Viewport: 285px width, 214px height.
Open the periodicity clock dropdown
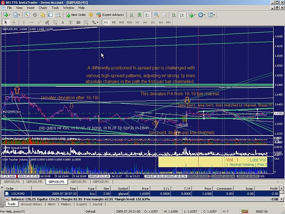tap(202, 15)
